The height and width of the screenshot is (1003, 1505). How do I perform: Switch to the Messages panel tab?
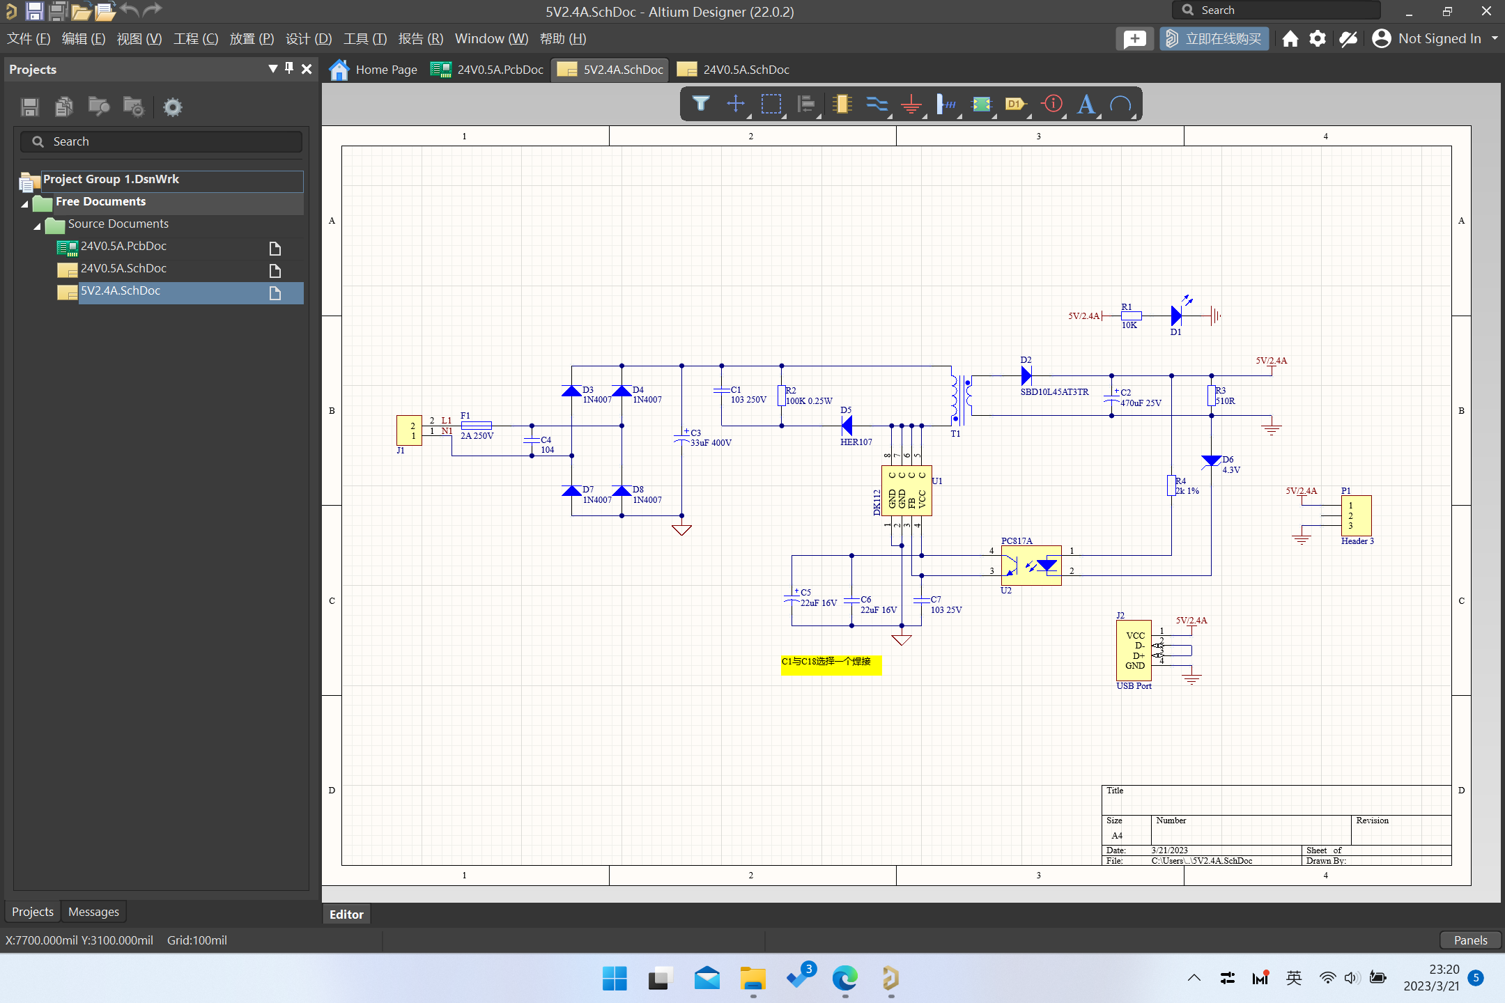click(93, 912)
